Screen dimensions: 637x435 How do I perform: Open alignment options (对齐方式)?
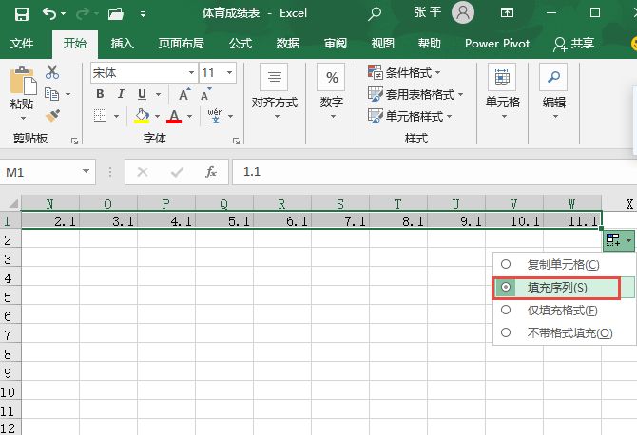(x=275, y=92)
